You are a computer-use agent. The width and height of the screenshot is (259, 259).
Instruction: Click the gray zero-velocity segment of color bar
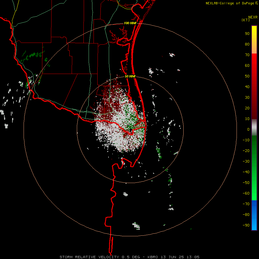[254, 127]
